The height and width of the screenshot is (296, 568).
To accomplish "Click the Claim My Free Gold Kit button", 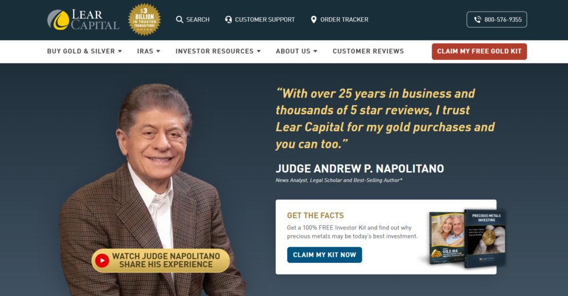I will pyautogui.click(x=479, y=52).
